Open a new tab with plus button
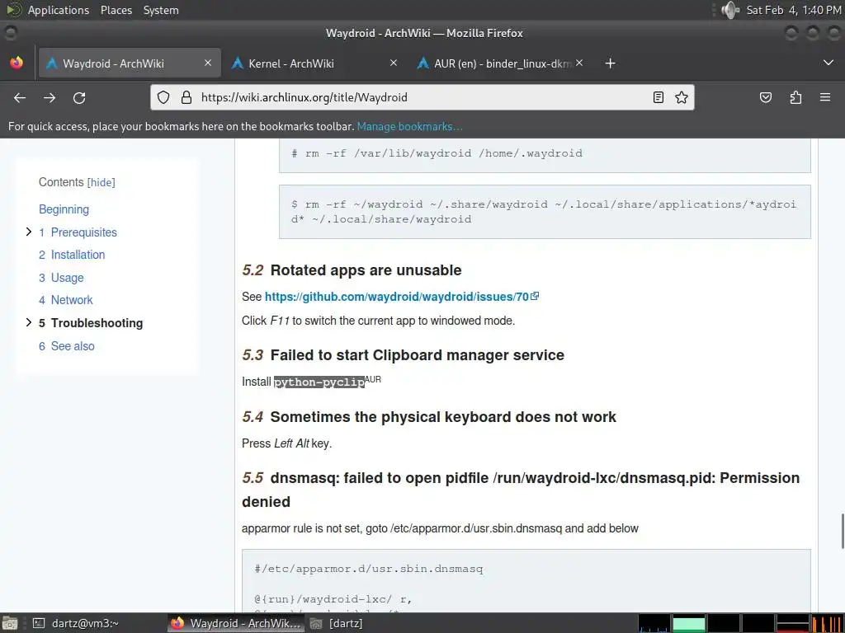 pos(610,63)
